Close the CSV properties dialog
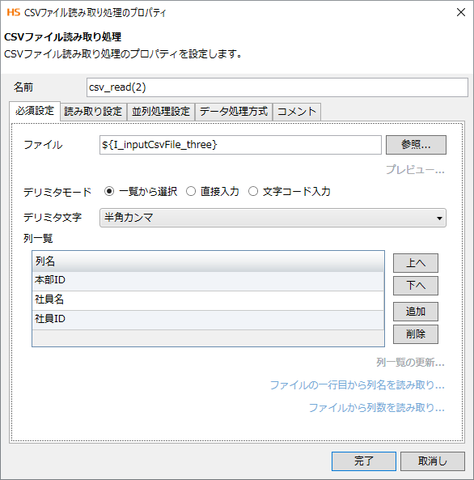Screen dimensions: 474x480 tap(461, 12)
